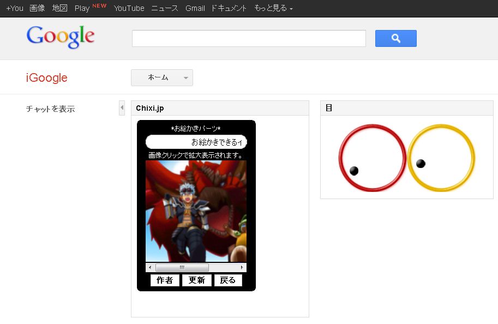Focus the Google search input field
This screenshot has width=498, height=324.
249,38
